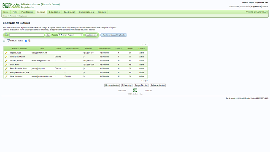The height and width of the screenshot is (152, 270).
Task: Open the E-Learning button
Action: 127,85
